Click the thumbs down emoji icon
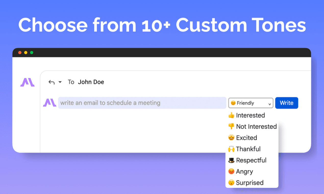Image resolution: width=324 pixels, height=194 pixels. coord(231,127)
